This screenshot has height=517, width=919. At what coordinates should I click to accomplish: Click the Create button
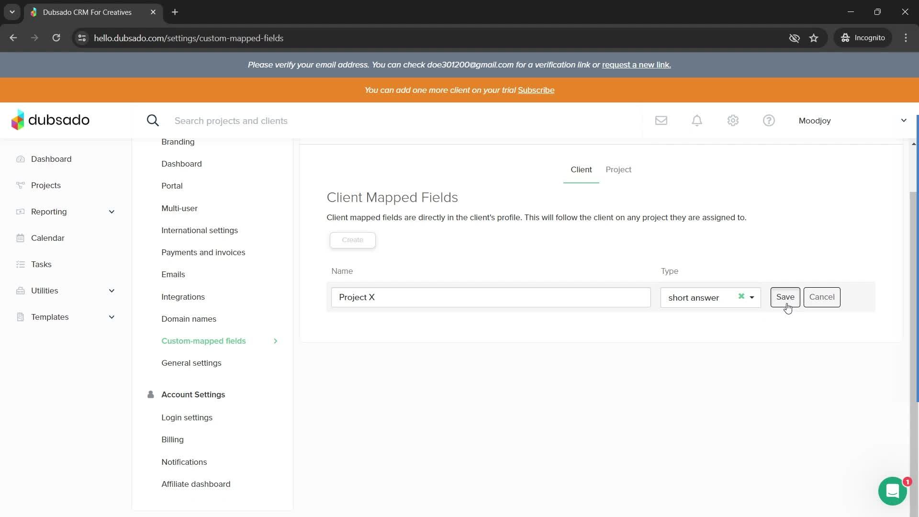(x=352, y=240)
